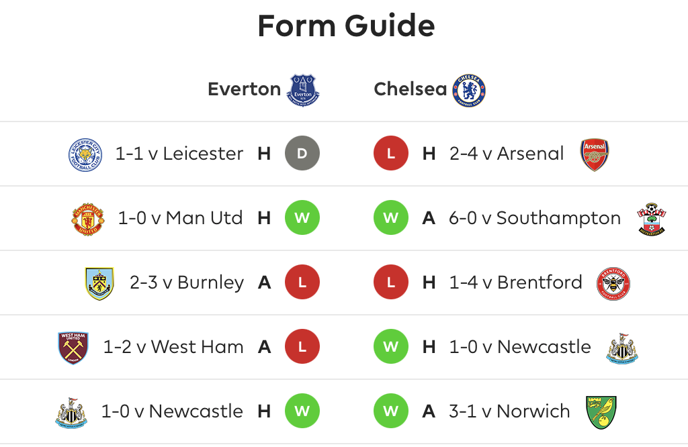Click the Chelsea team name heading
The height and width of the screenshot is (447, 688).
tap(411, 89)
